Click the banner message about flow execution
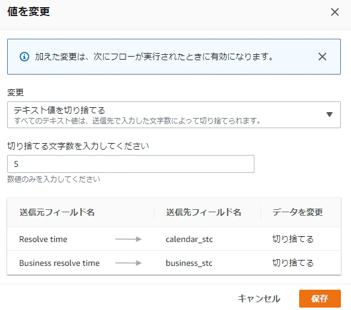The width and height of the screenshot is (351, 310). point(154,57)
